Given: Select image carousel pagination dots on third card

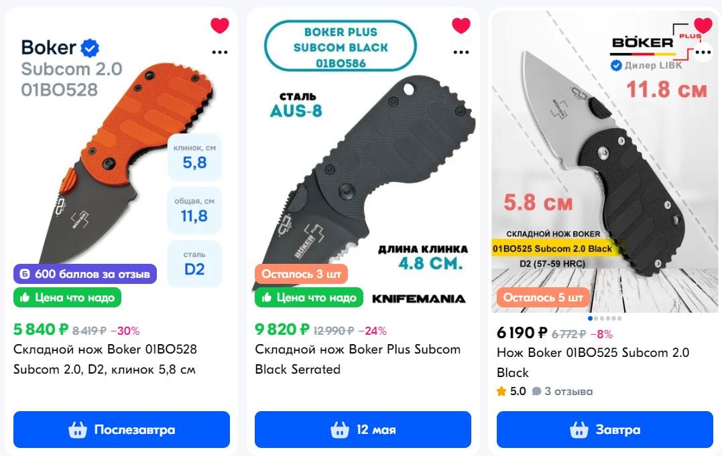Looking at the screenshot, I should [605, 319].
